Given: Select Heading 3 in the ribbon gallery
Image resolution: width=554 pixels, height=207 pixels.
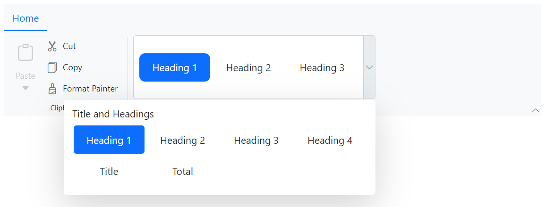Looking at the screenshot, I should pos(322,67).
